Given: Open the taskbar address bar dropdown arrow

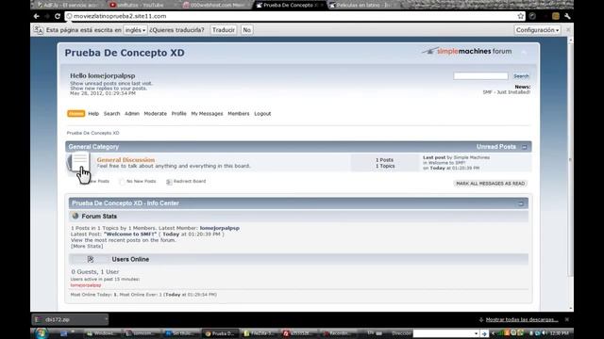Looking at the screenshot, I should coord(476,333).
